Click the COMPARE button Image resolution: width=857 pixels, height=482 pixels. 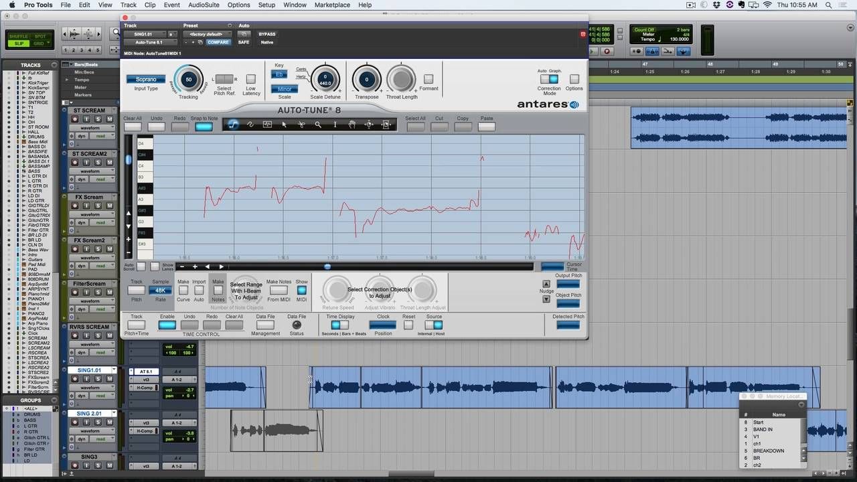(x=218, y=42)
